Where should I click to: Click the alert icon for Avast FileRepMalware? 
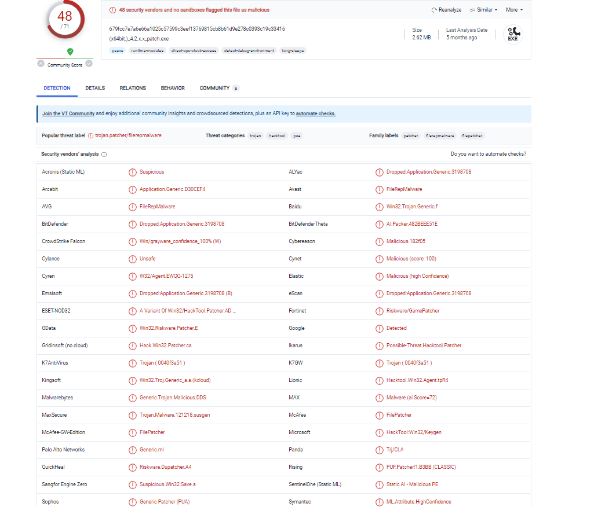380,190
